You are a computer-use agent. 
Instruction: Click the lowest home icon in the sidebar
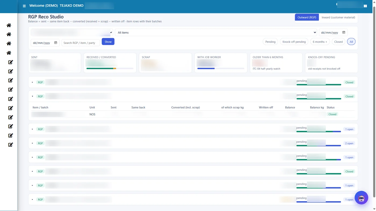point(9,53)
